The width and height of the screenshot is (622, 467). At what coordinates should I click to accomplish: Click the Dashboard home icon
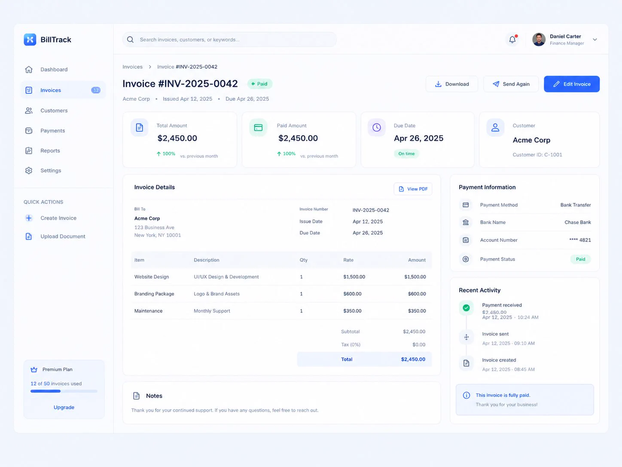[x=29, y=69]
